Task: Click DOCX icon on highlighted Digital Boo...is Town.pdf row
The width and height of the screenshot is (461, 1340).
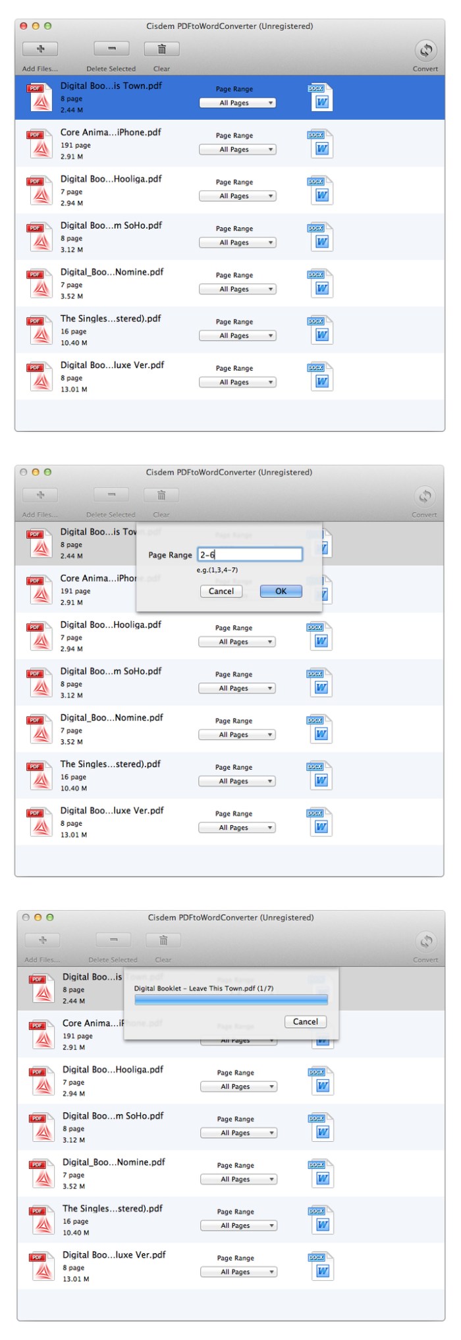Action: coord(321,97)
